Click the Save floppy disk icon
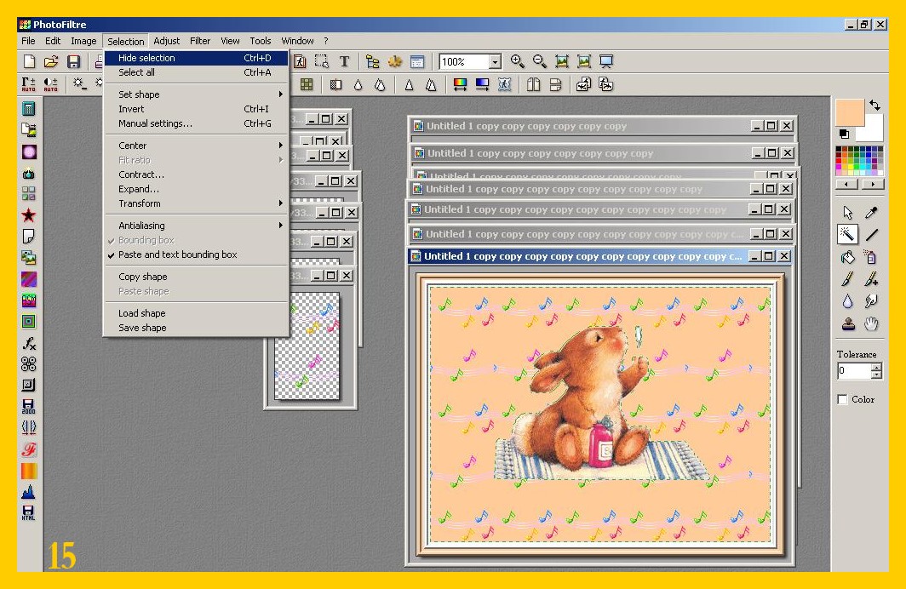Screen dimensions: 906x589 point(74,61)
